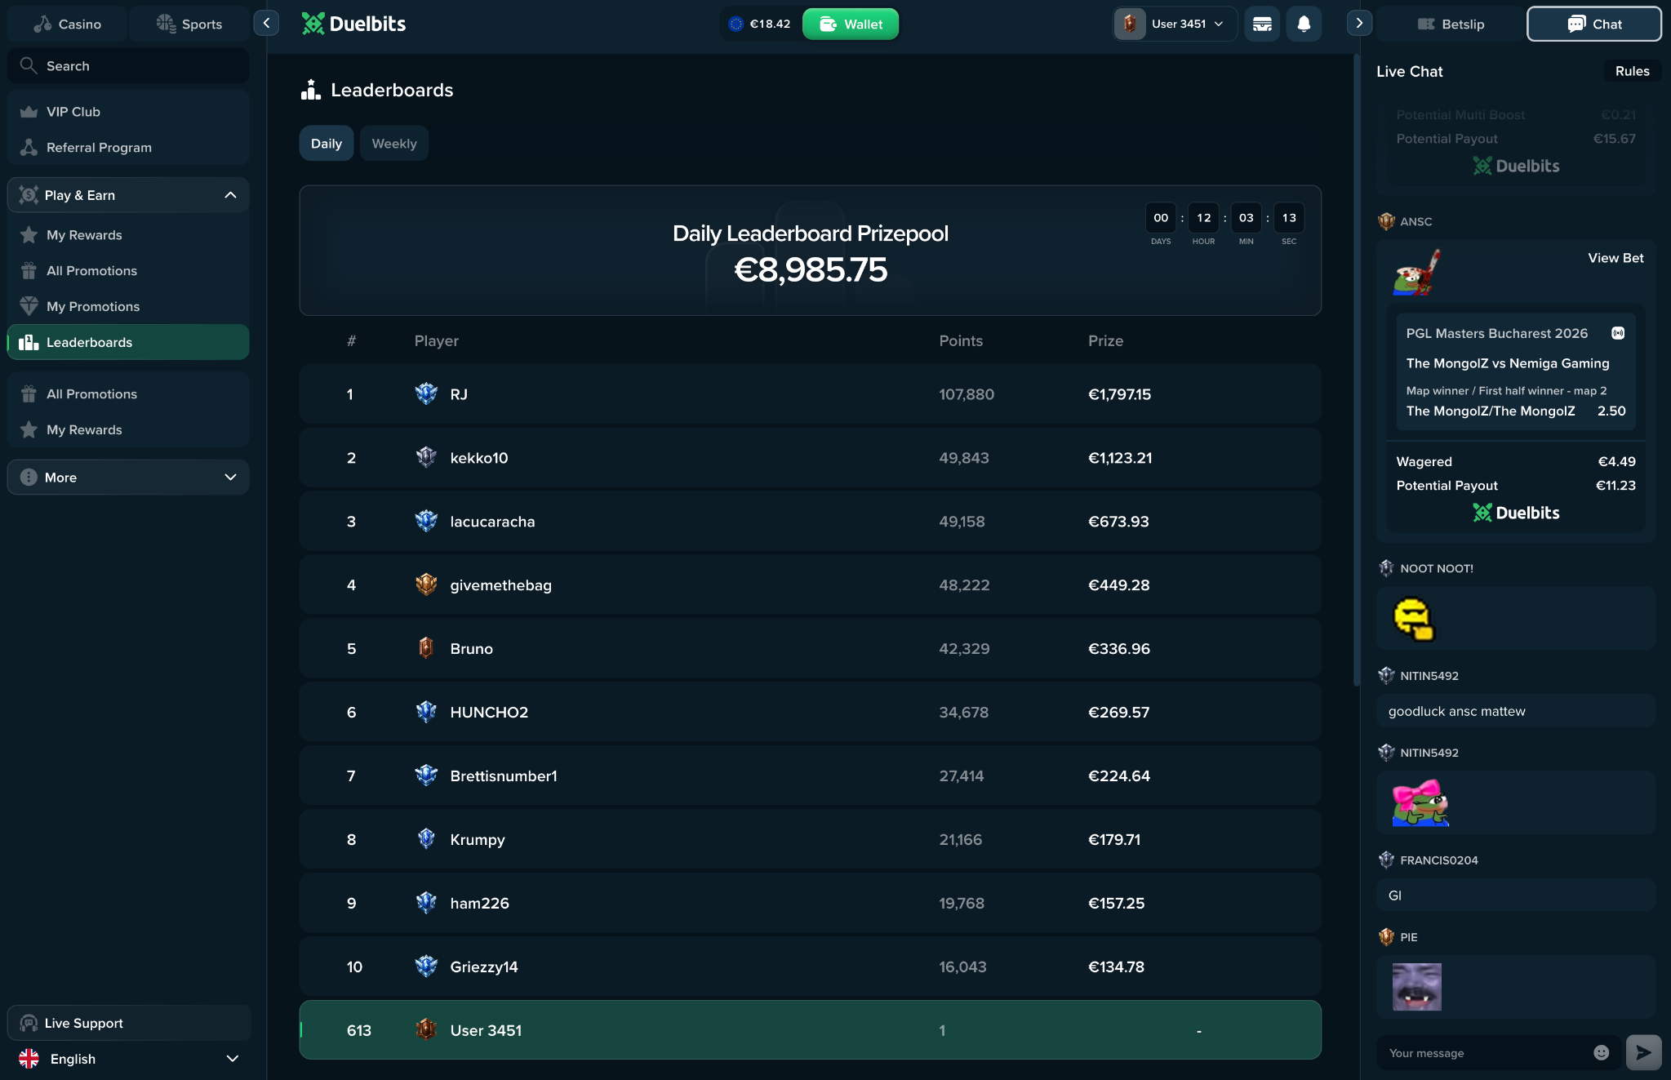Viewport: 1671px width, 1080px height.
Task: Focus the sidebar Search field
Action: click(128, 65)
